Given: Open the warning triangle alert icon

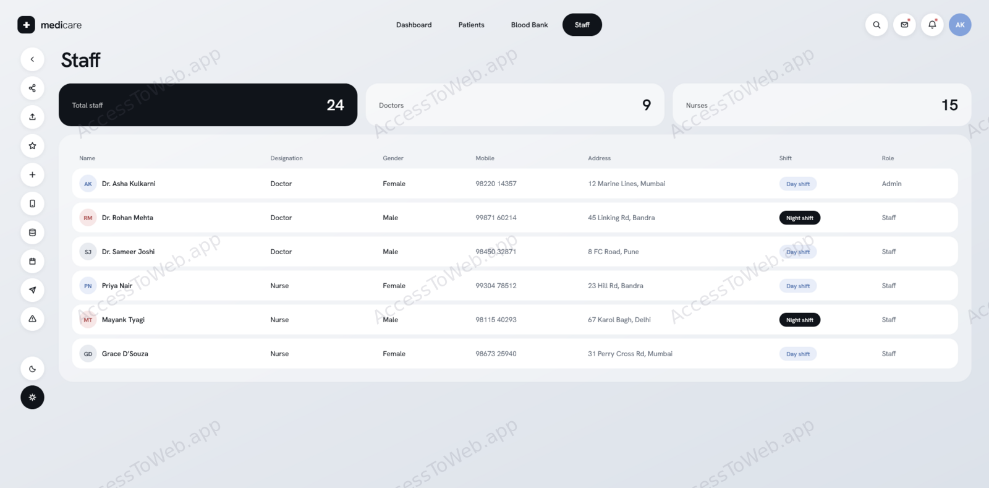Looking at the screenshot, I should [32, 319].
